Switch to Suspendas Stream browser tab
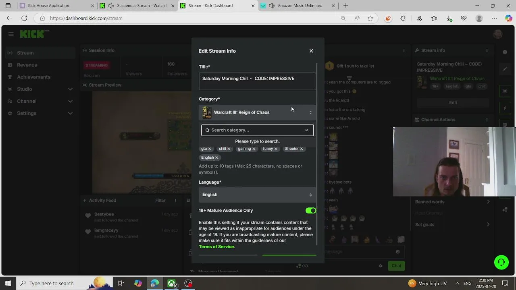 [137, 6]
